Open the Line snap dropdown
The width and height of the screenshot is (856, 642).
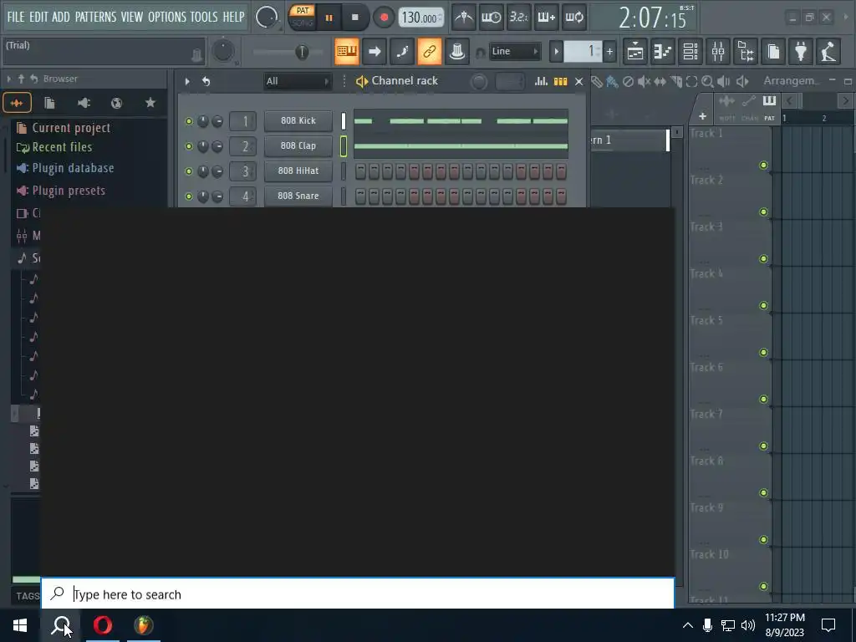point(515,51)
